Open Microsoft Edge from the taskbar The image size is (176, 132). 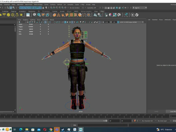click(21, 129)
